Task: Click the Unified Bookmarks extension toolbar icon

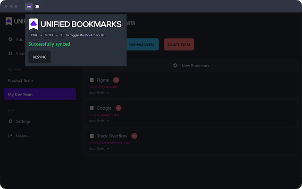Action: pos(29,7)
